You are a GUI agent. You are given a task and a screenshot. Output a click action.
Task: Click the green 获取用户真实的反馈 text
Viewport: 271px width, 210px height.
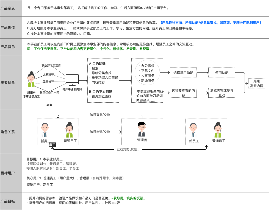pos(129,198)
